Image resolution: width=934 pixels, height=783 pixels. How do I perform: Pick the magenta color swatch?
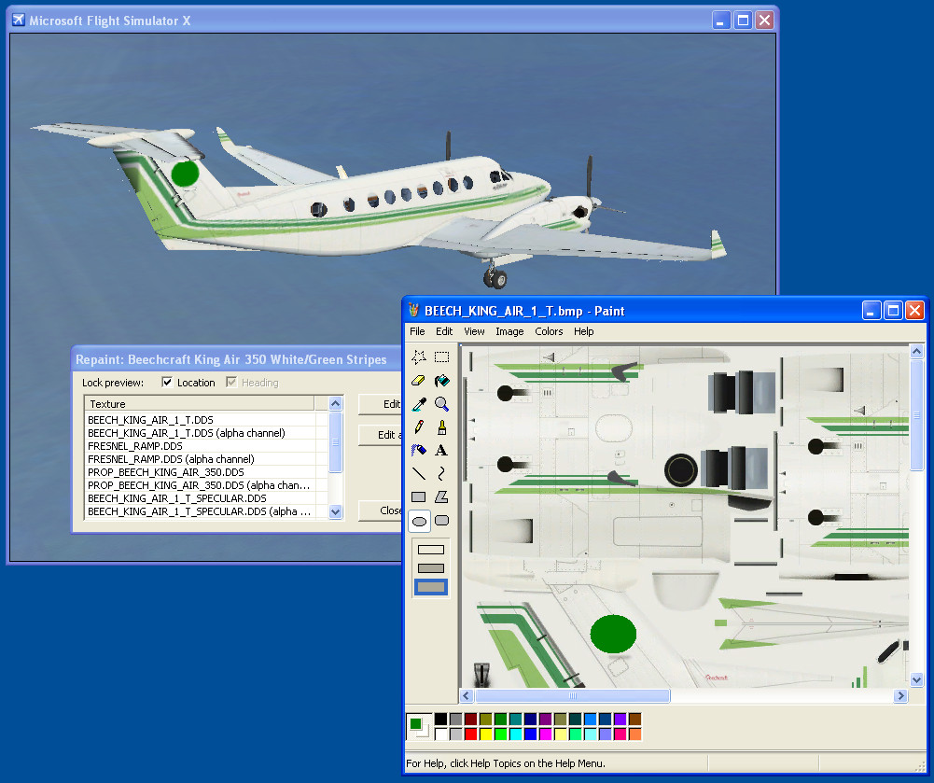545,734
